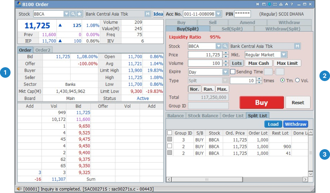Click the font size A icon in title bar
The image size is (330, 193).
tap(286, 4)
